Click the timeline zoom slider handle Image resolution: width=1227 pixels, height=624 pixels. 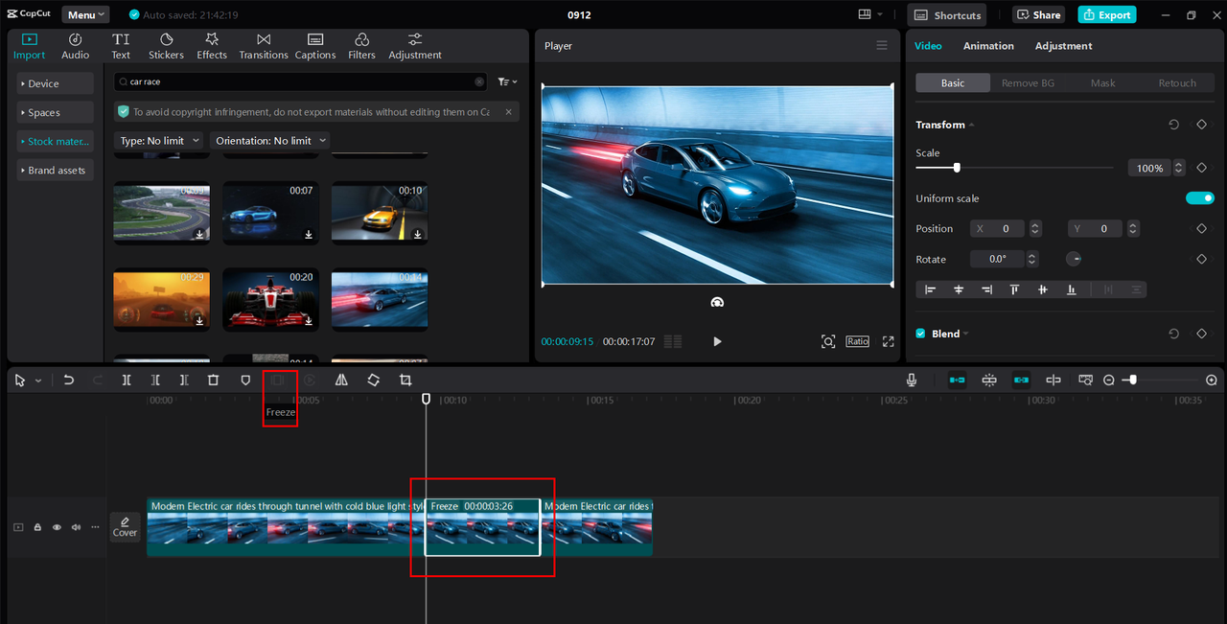[x=1133, y=381]
